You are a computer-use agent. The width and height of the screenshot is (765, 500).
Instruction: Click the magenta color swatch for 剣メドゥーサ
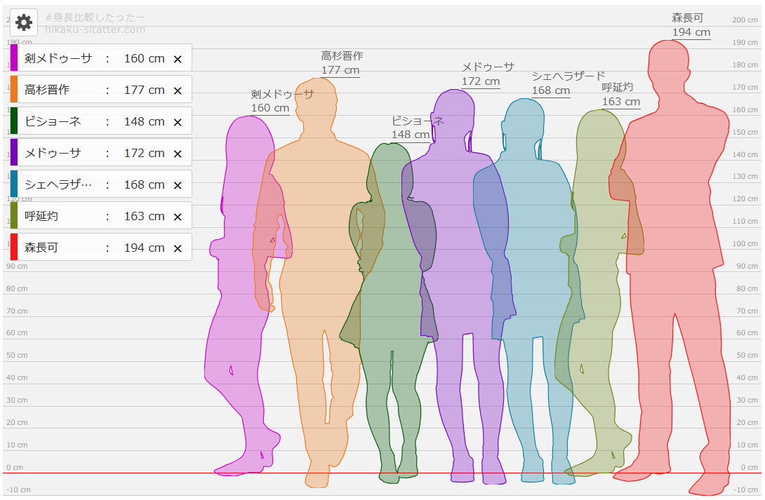[x=14, y=58]
